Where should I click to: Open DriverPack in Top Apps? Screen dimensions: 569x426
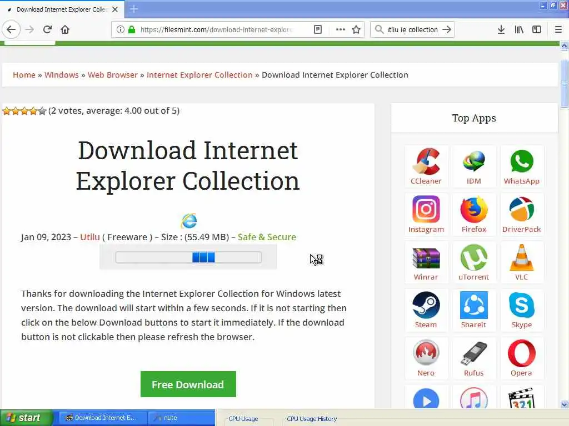(x=521, y=215)
